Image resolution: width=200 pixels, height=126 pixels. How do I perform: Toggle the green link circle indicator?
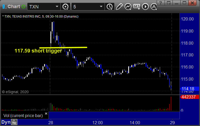(x=23, y=7)
